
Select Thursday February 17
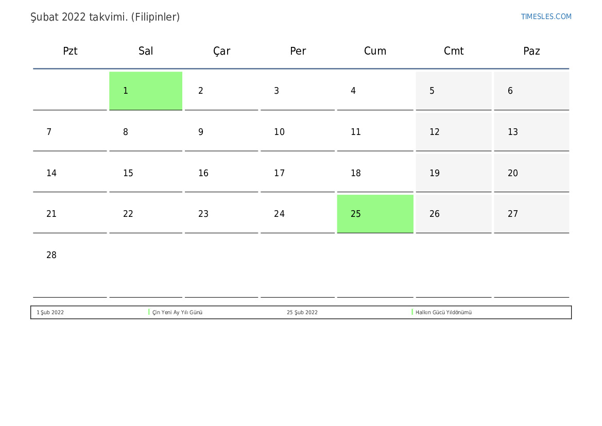pyautogui.click(x=298, y=173)
